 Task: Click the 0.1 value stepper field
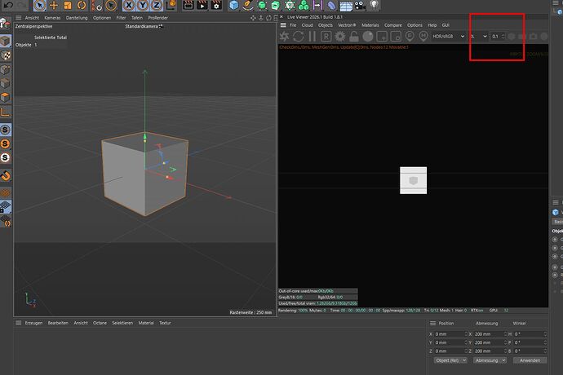click(x=498, y=36)
